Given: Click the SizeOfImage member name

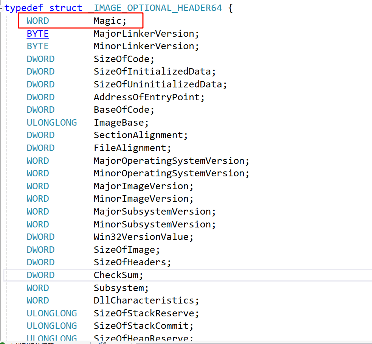Looking at the screenshot, I should 124,250.
